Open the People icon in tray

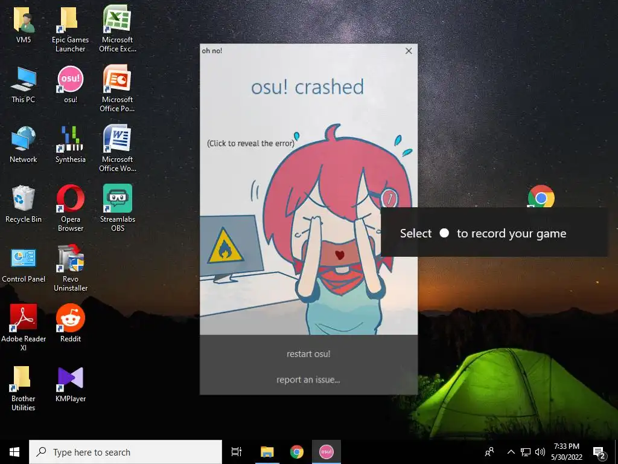click(x=489, y=452)
